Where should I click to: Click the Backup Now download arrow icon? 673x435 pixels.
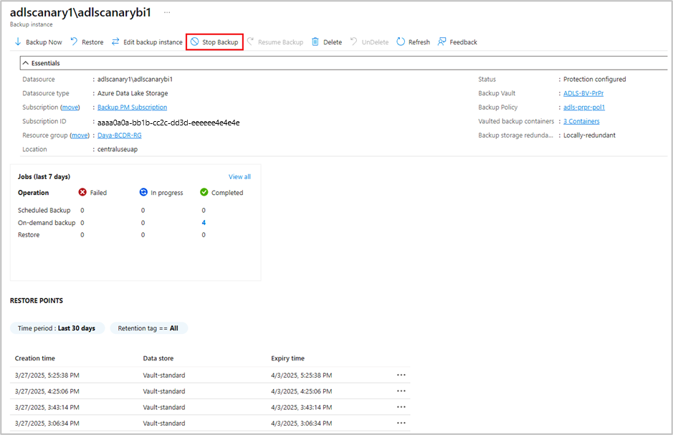[18, 42]
